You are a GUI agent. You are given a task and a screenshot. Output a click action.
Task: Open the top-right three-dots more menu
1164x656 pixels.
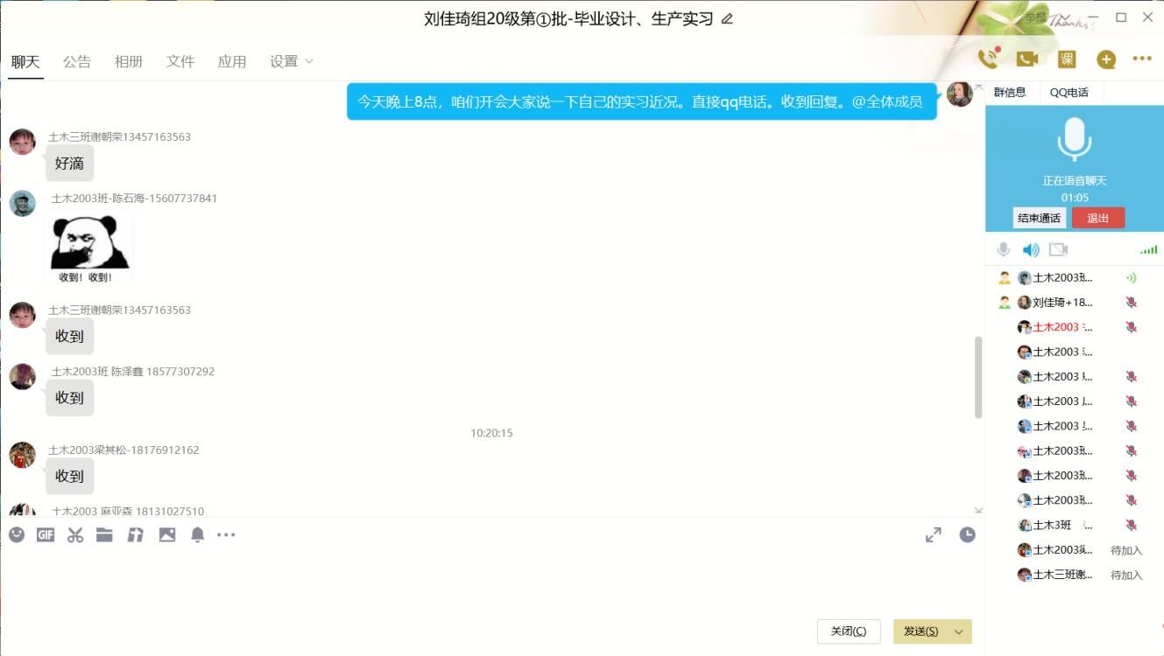1142,59
